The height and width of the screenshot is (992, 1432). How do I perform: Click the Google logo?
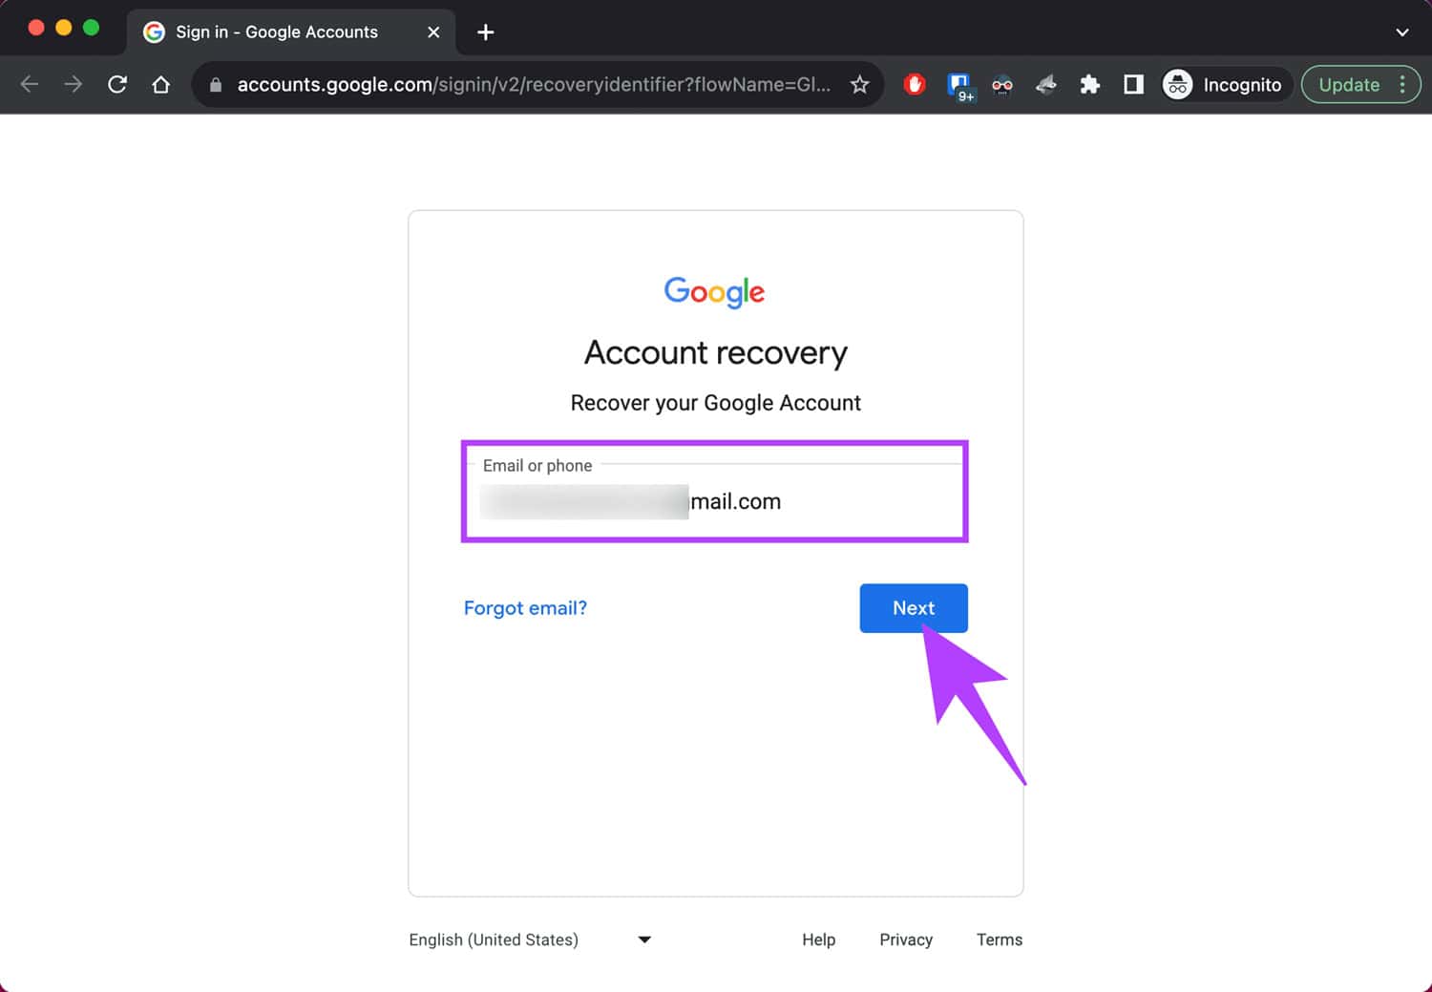click(x=715, y=292)
